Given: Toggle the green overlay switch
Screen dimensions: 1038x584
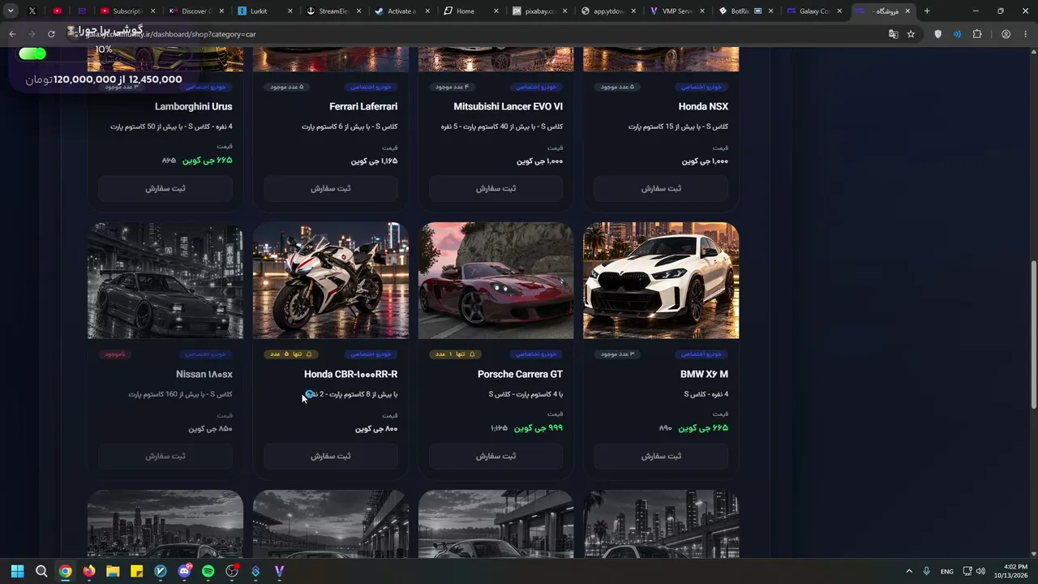Looking at the screenshot, I should click(x=32, y=54).
